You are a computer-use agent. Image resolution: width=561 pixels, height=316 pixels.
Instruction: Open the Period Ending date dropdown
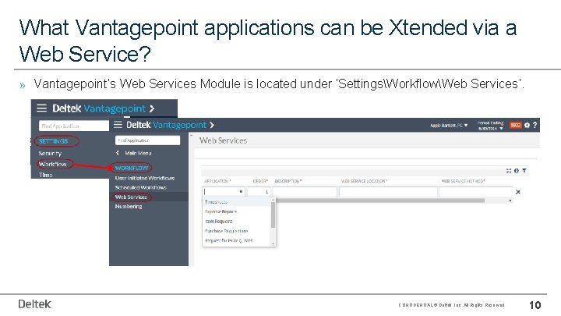(x=491, y=126)
